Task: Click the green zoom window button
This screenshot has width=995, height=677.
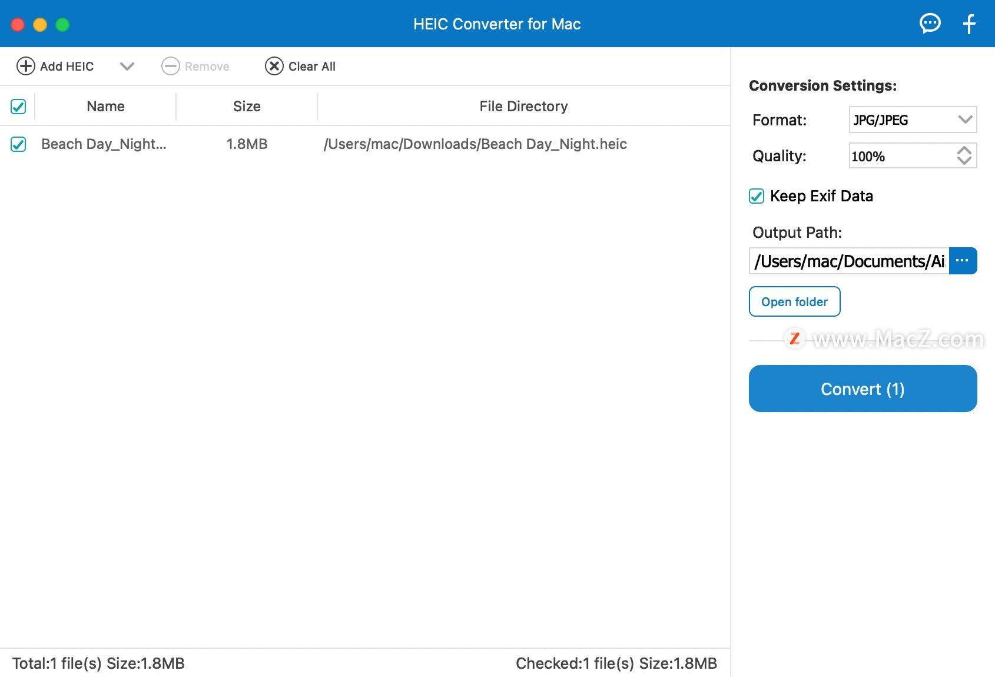Action: click(x=62, y=25)
